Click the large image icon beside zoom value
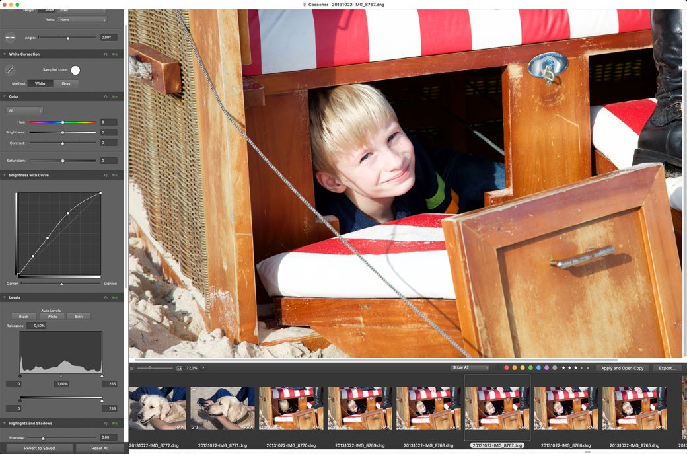This screenshot has width=687, height=454. pyautogui.click(x=179, y=368)
